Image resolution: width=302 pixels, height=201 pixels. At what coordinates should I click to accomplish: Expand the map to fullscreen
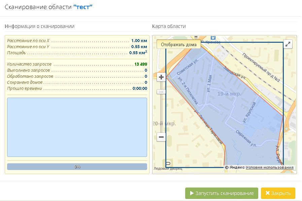(x=288, y=44)
